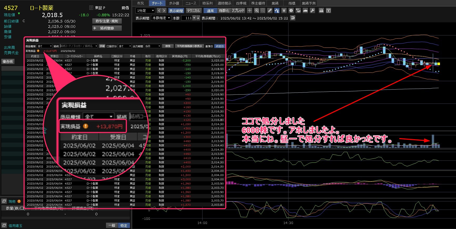Click the warning icon beside 現物

point(19,201)
